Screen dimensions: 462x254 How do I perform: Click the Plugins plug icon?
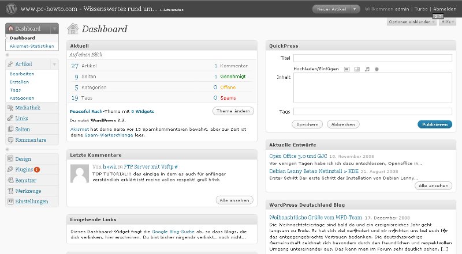(10, 170)
